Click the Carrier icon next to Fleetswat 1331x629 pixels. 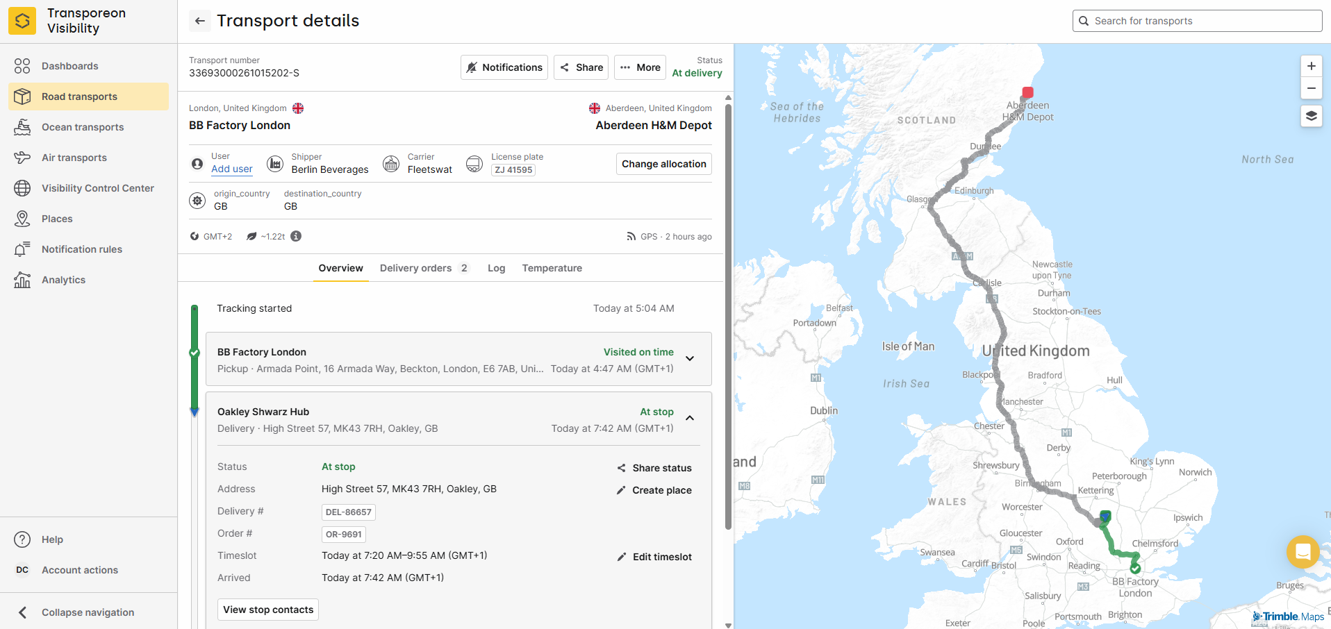[x=391, y=164]
